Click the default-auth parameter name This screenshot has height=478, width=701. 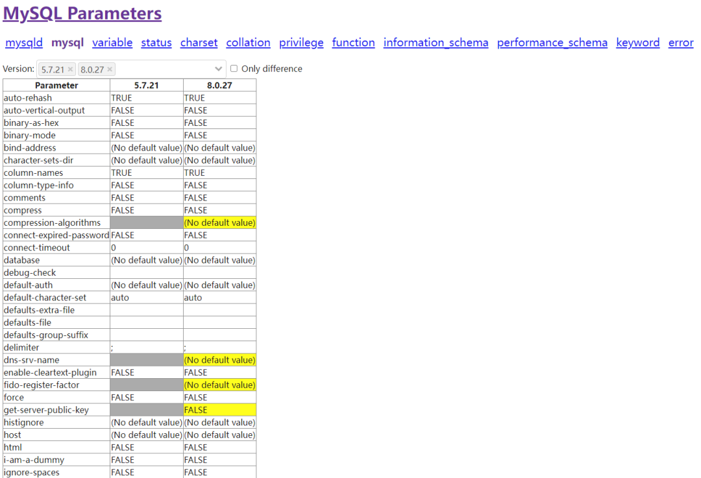pyautogui.click(x=28, y=285)
